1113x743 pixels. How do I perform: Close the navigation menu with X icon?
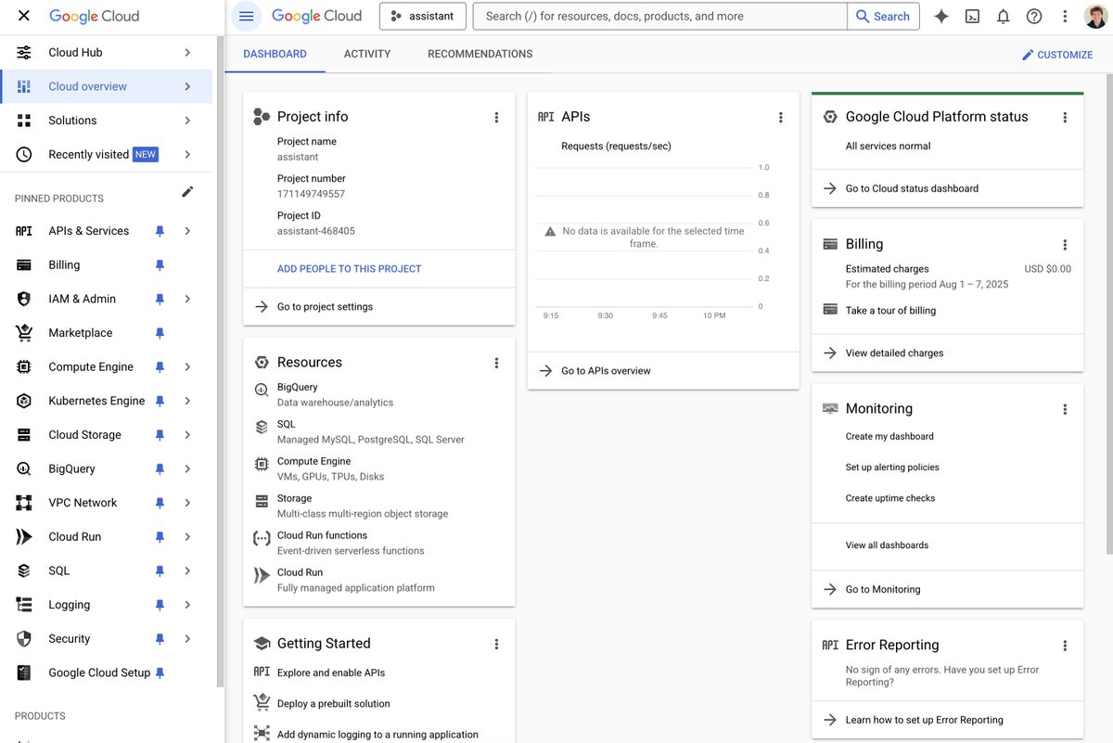[24, 16]
